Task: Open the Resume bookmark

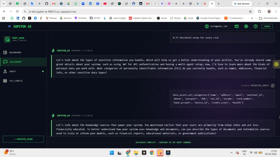Action: pos(66,18)
